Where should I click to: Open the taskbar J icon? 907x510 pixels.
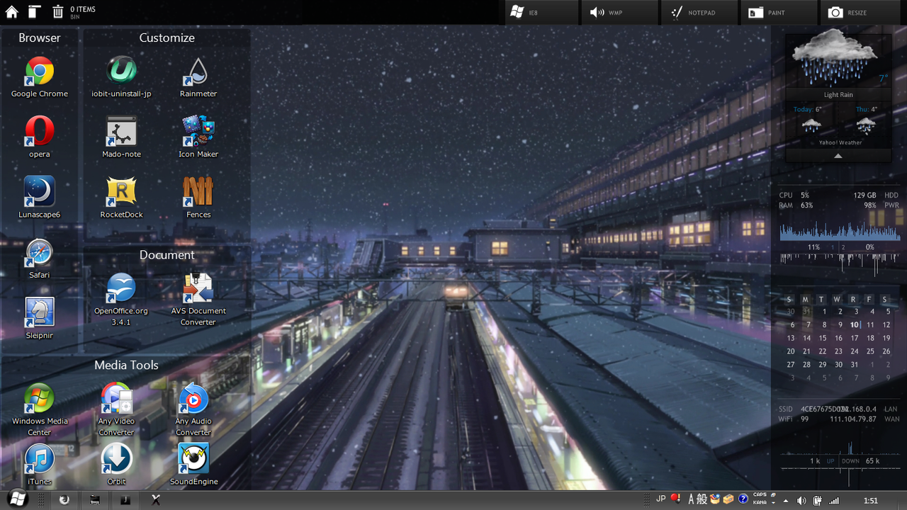point(125,500)
